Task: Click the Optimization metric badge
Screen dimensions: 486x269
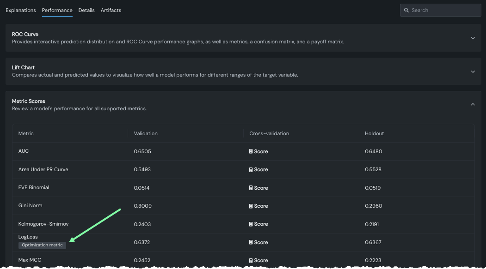Action: point(42,245)
